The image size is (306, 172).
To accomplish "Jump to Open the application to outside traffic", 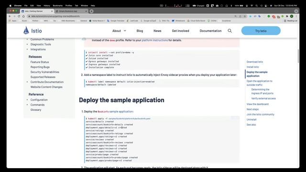I will pyautogui.click(x=259, y=83).
